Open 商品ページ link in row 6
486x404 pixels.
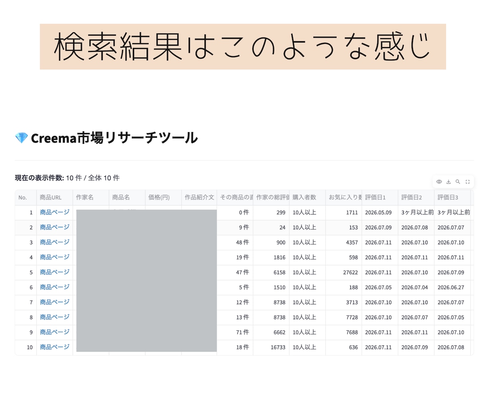pyautogui.click(x=55, y=287)
